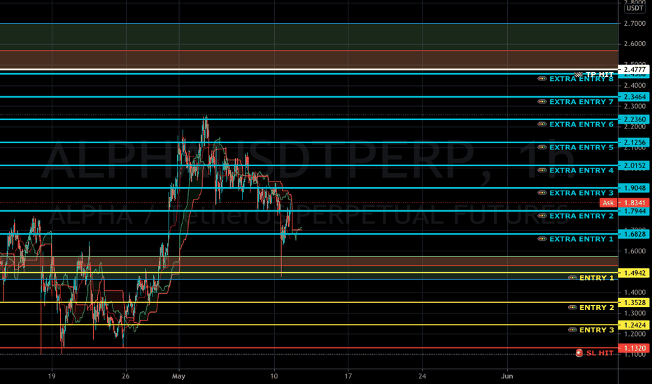Click the Jun label on time axis

click(507, 376)
